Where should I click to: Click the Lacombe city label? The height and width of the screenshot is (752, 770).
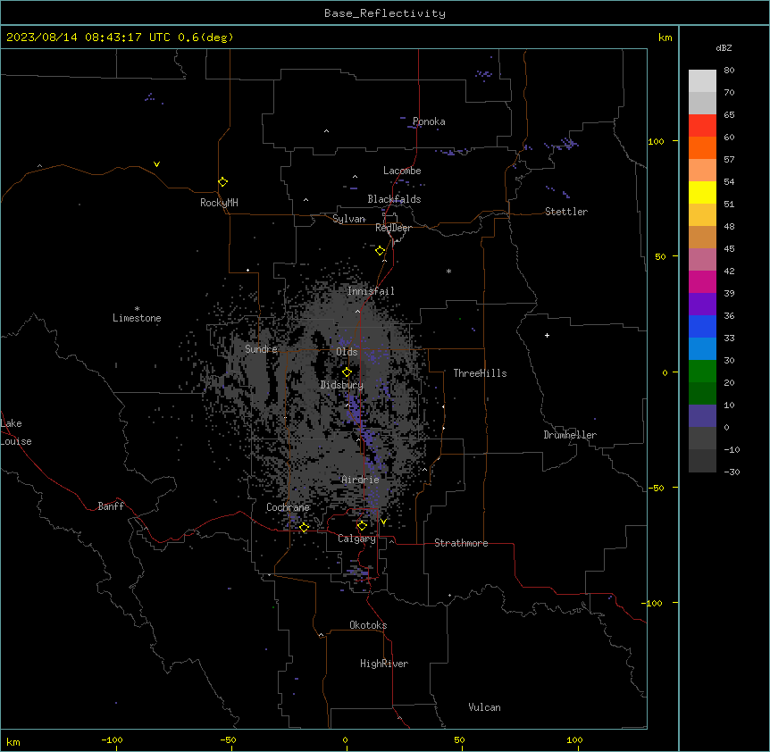[402, 171]
